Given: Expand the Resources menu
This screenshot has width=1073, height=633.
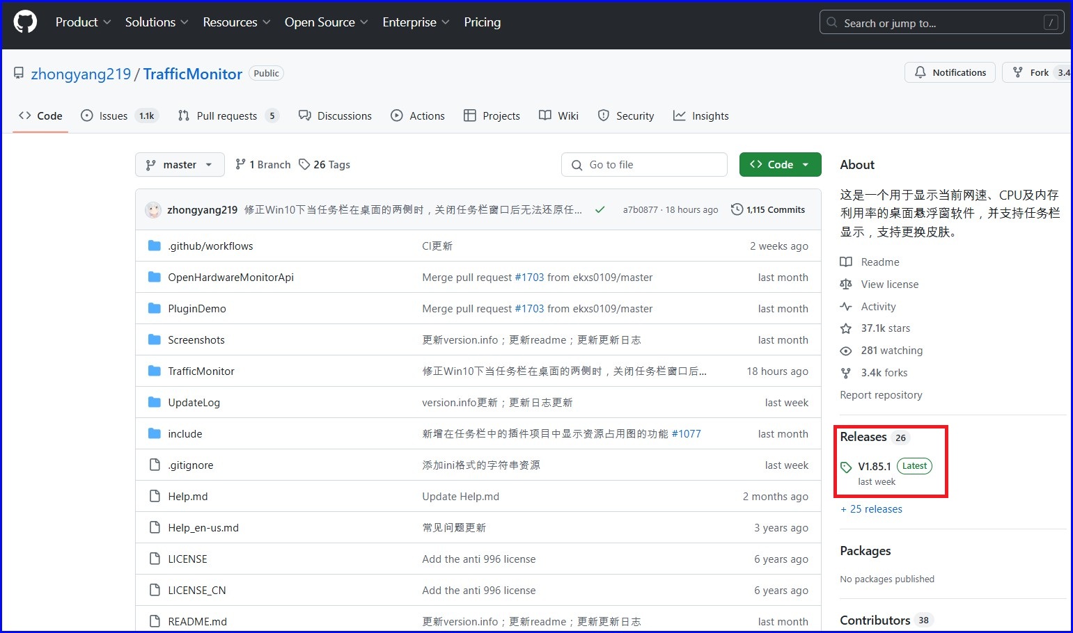Looking at the screenshot, I should (x=237, y=22).
